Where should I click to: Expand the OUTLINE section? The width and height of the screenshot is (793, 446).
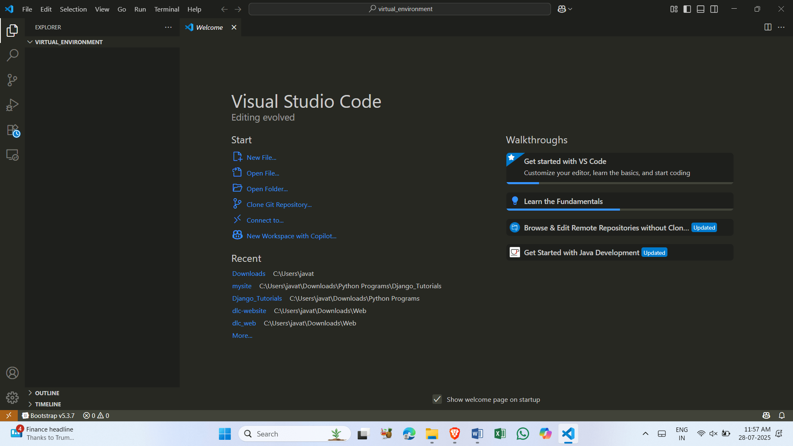(47, 393)
